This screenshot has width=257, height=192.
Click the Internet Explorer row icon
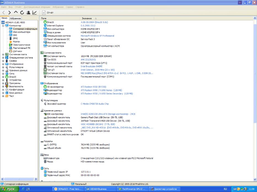point(45,26)
